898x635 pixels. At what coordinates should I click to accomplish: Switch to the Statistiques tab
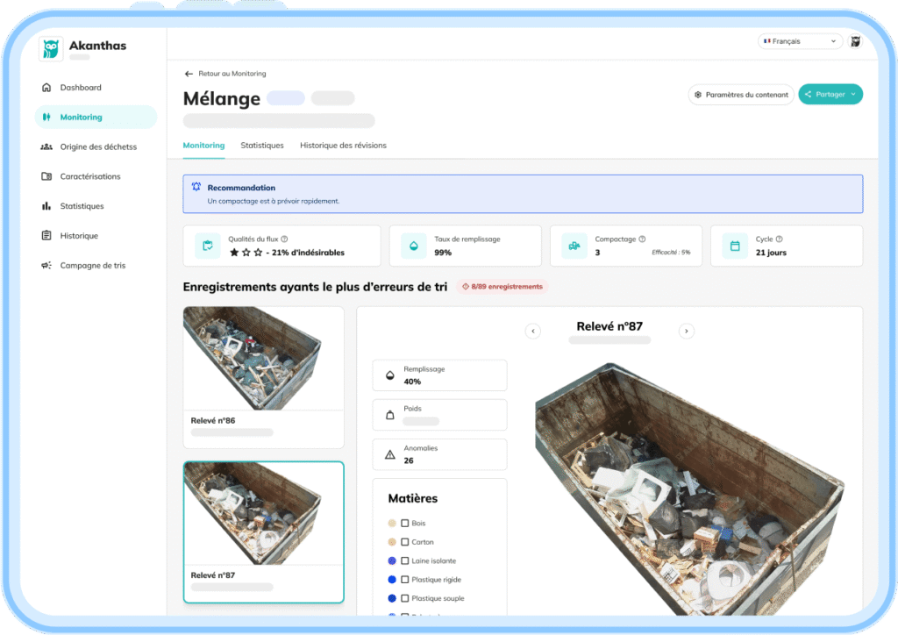[261, 146]
